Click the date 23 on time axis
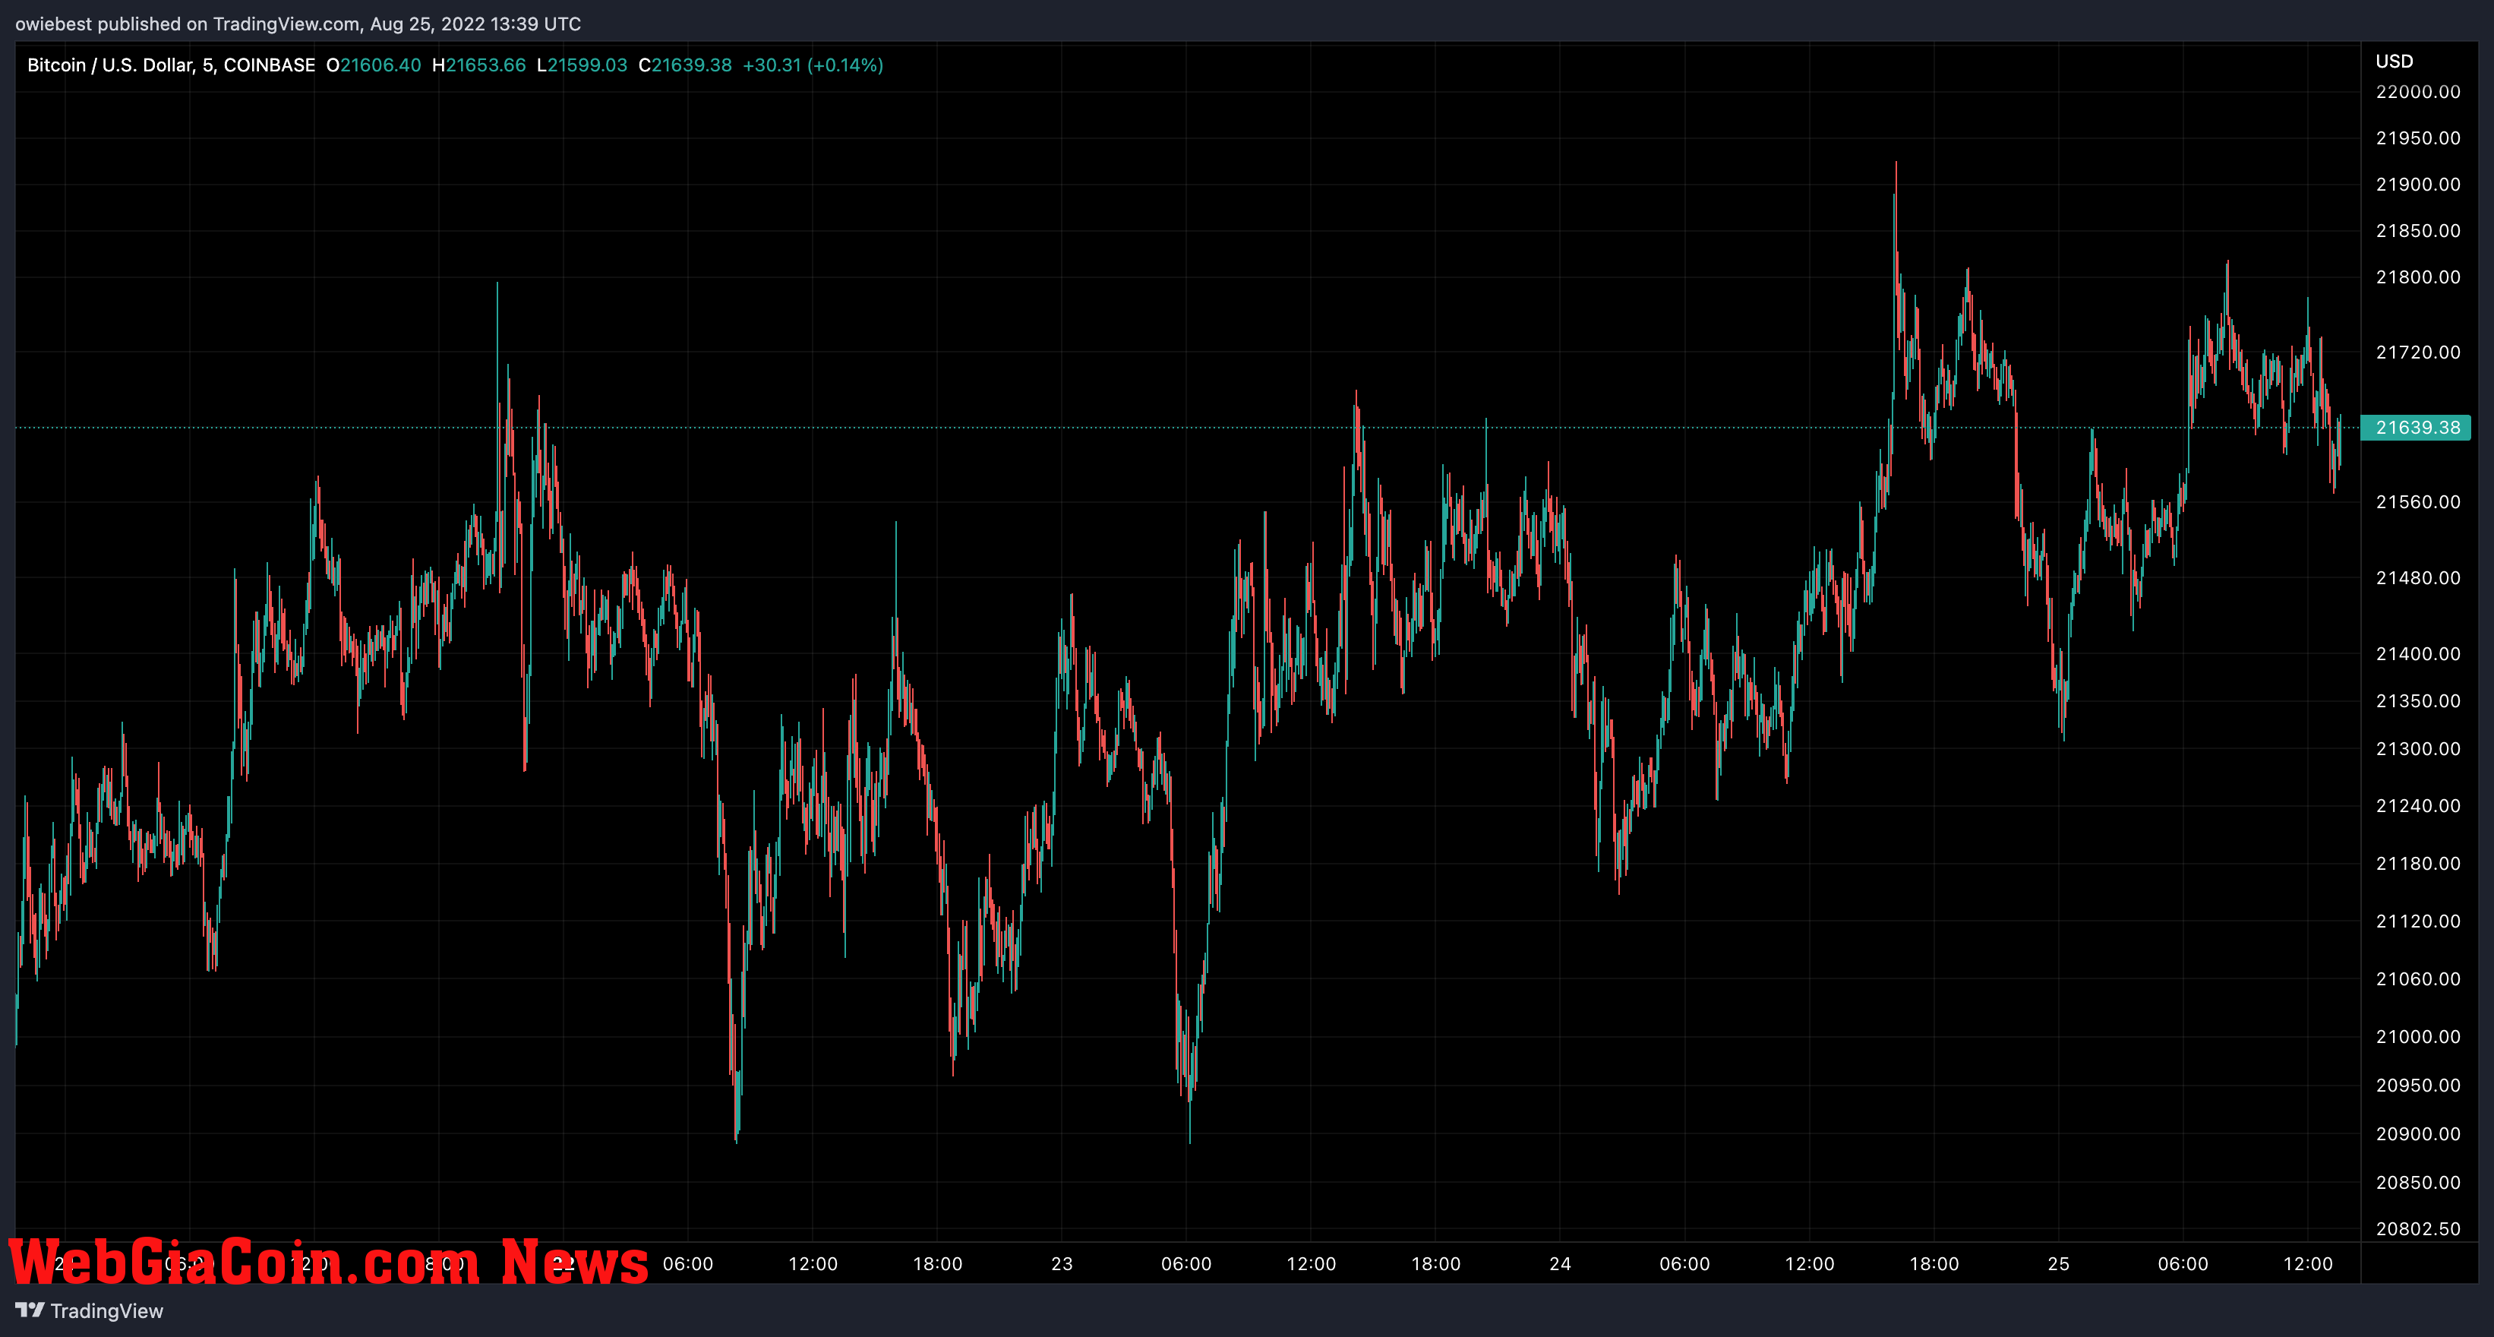 click(1062, 1263)
